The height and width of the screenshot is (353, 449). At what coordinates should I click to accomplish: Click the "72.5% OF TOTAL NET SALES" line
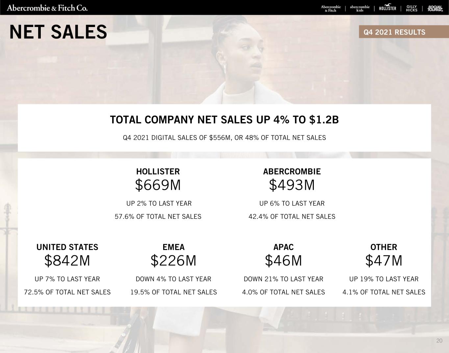pyautogui.click(x=67, y=292)
